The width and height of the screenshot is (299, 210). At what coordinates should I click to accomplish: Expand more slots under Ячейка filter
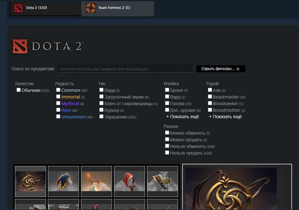pos(183,117)
